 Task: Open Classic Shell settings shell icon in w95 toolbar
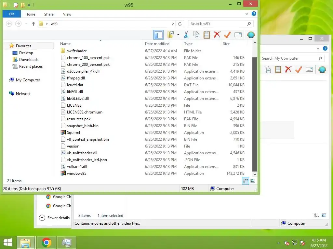[x=251, y=35]
